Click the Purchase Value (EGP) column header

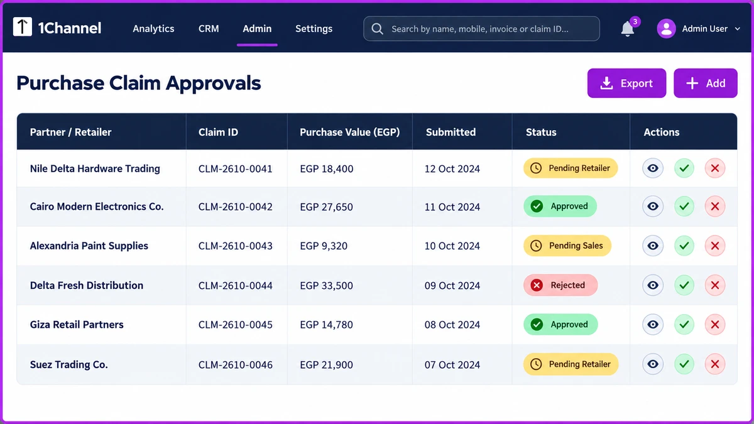[x=349, y=132]
